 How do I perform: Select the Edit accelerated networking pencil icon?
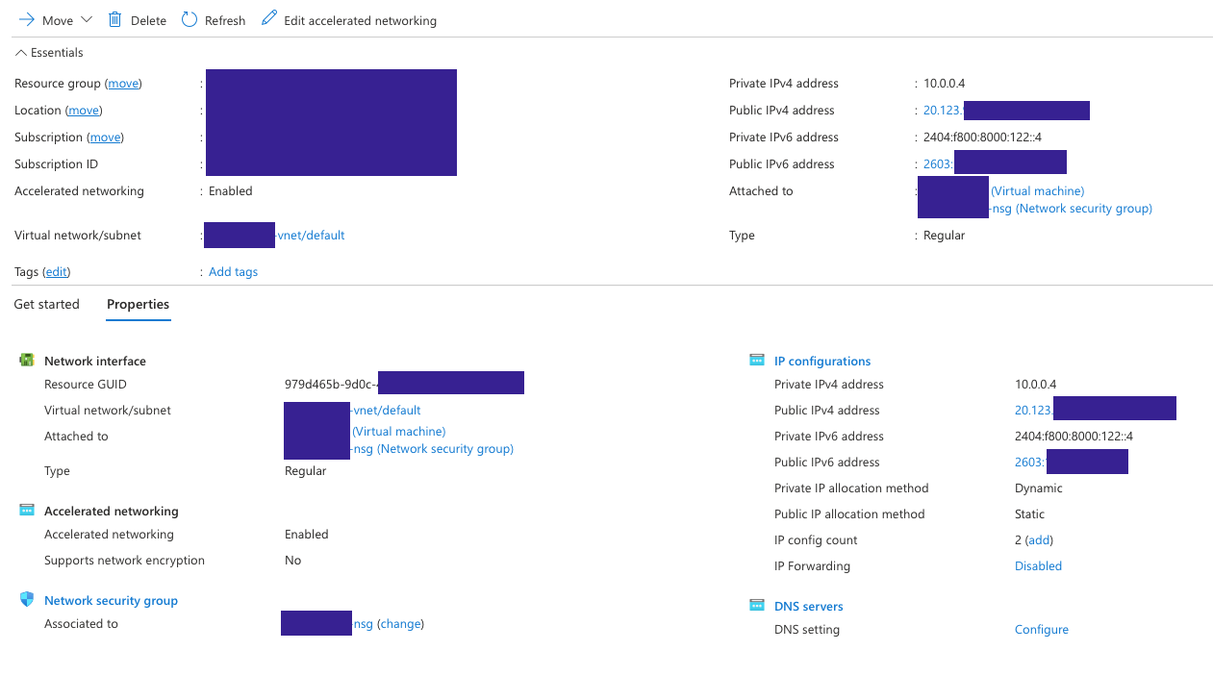268,18
